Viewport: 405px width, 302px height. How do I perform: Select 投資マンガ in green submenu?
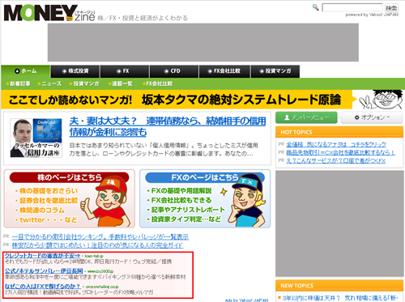point(84,84)
